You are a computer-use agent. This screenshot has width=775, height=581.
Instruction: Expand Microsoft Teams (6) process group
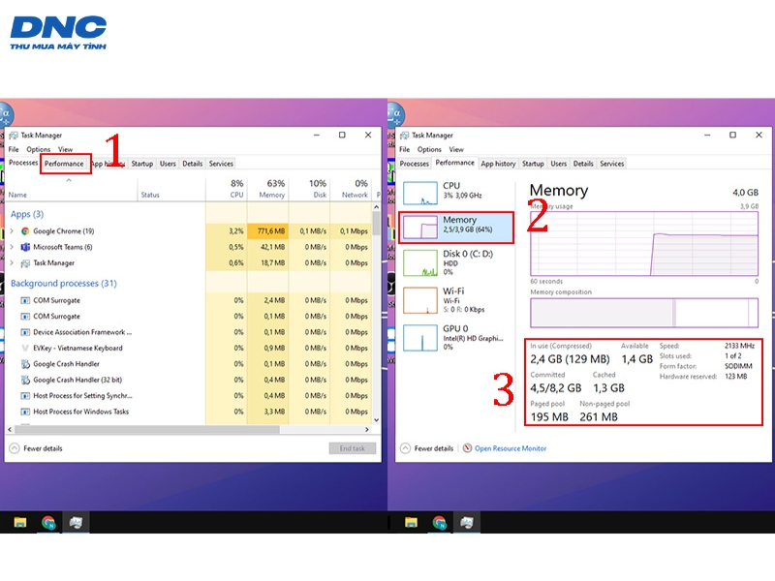click(x=12, y=247)
